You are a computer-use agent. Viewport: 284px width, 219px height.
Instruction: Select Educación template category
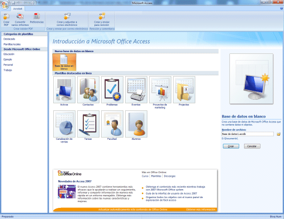point(9,54)
